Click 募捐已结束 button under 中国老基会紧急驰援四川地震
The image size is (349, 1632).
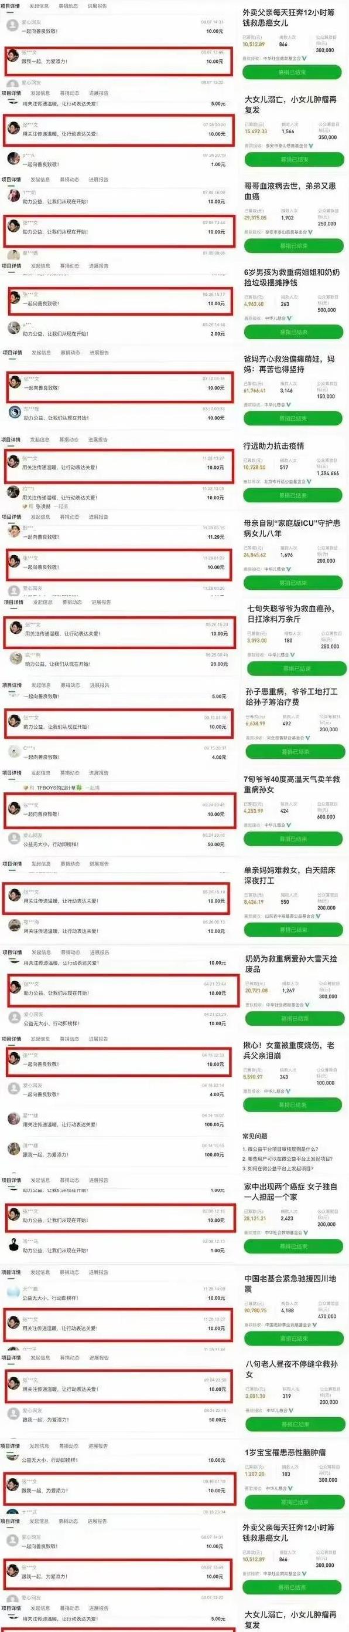pyautogui.click(x=294, y=1339)
